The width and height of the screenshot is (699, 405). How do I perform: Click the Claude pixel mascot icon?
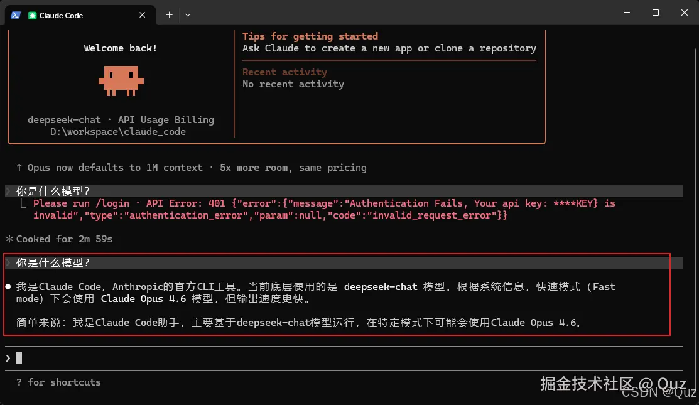(x=121, y=81)
